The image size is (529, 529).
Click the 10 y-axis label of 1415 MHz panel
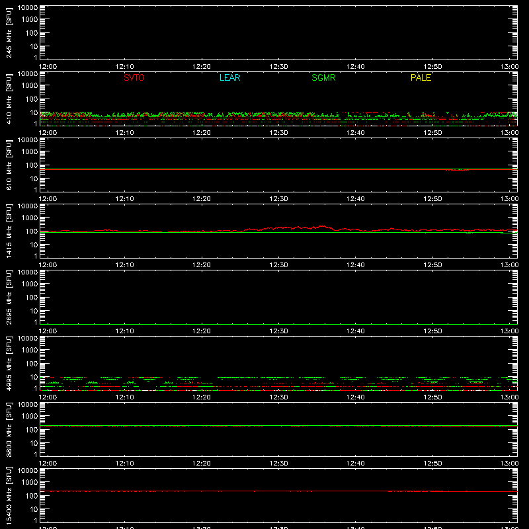pos(34,245)
